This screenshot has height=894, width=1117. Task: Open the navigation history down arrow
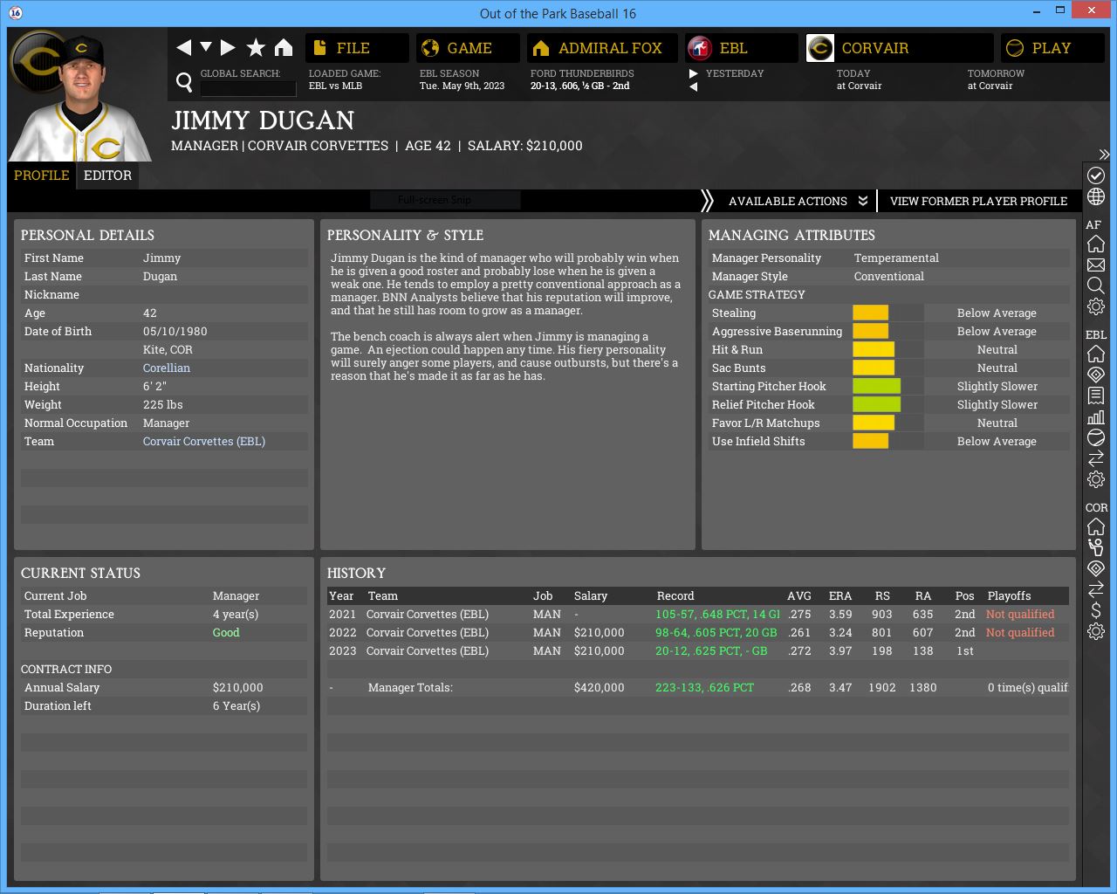[206, 46]
